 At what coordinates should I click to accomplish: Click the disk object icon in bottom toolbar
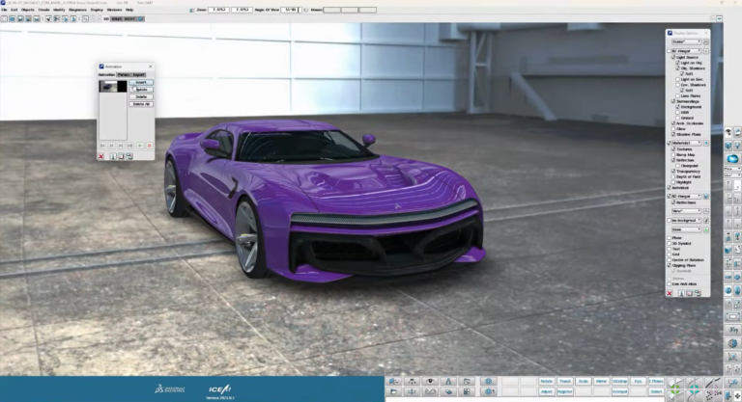coord(448,391)
